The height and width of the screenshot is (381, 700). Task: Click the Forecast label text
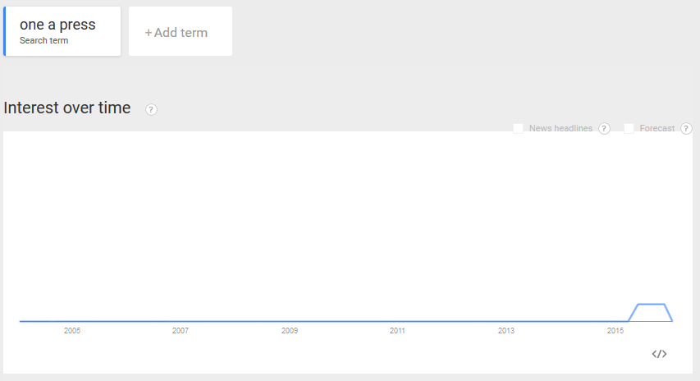pos(657,129)
